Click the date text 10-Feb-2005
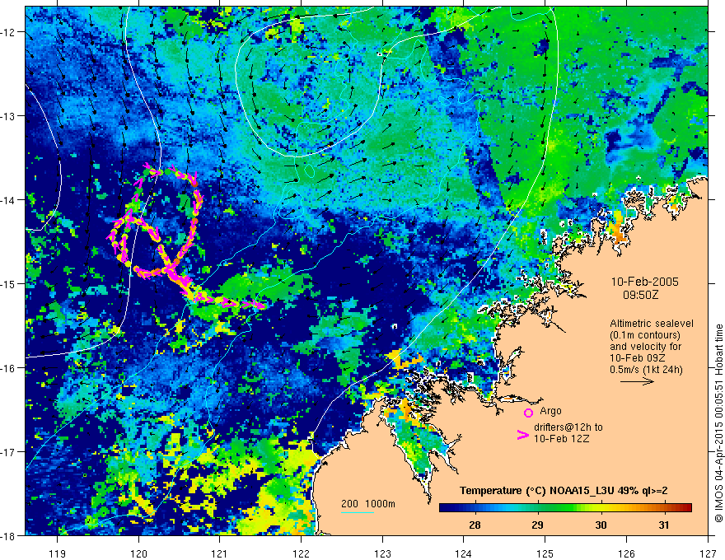The image size is (725, 560). (x=644, y=282)
